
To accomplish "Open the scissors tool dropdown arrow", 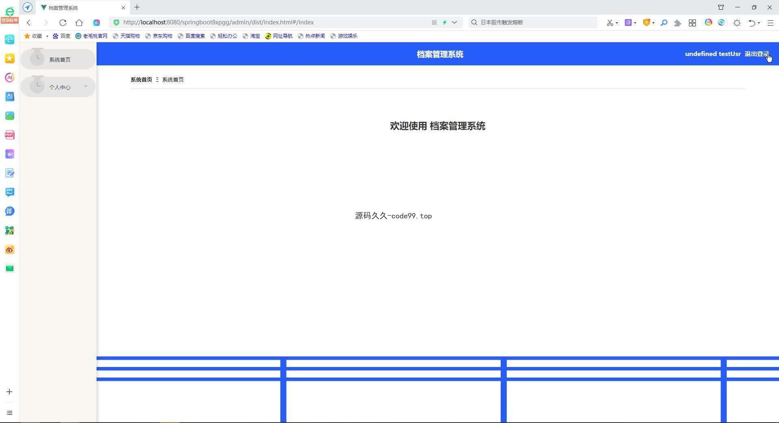I will tap(617, 23).
